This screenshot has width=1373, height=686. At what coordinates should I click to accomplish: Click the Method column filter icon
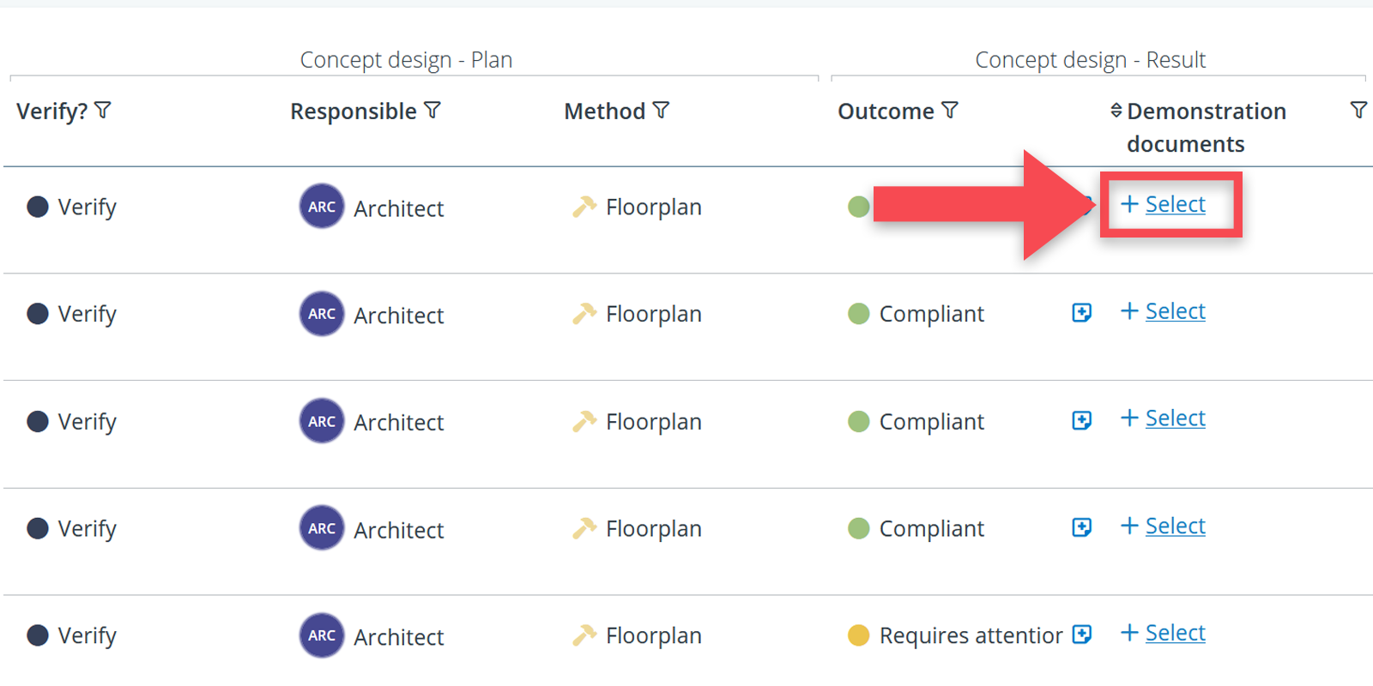point(661,111)
